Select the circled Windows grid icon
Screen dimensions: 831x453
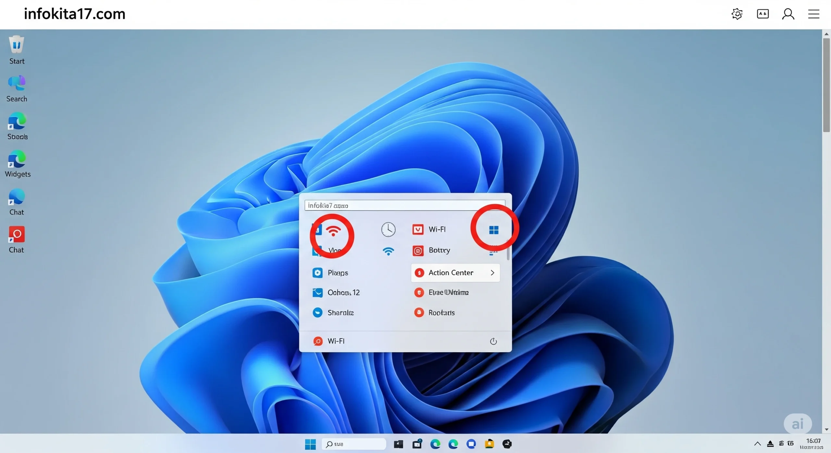click(494, 229)
